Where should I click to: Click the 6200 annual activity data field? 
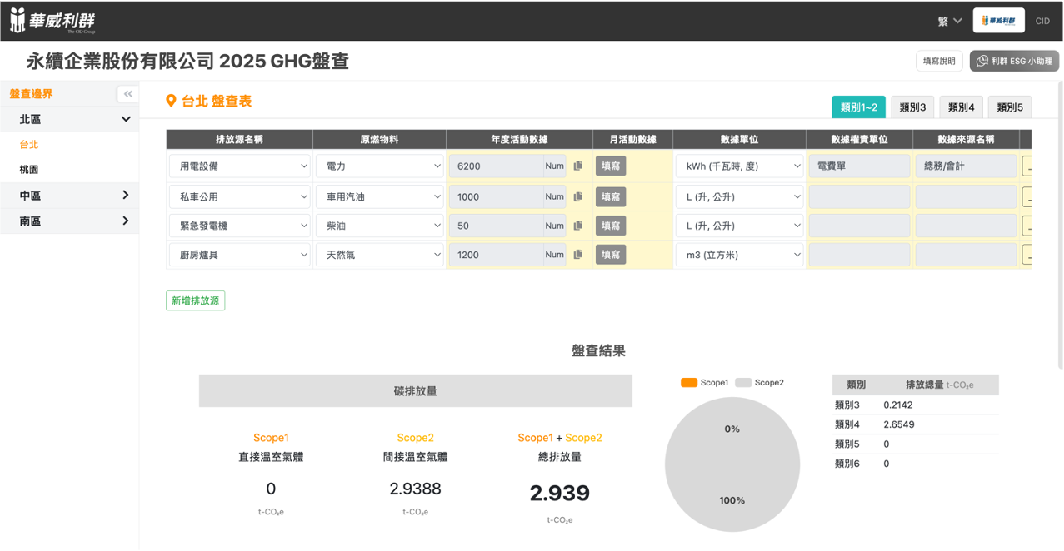coord(497,166)
